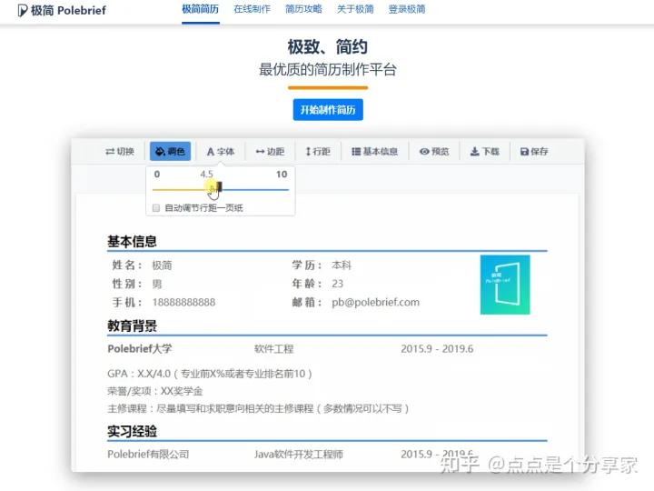
Task: Open 关于极简 menu item
Action: [x=355, y=9]
